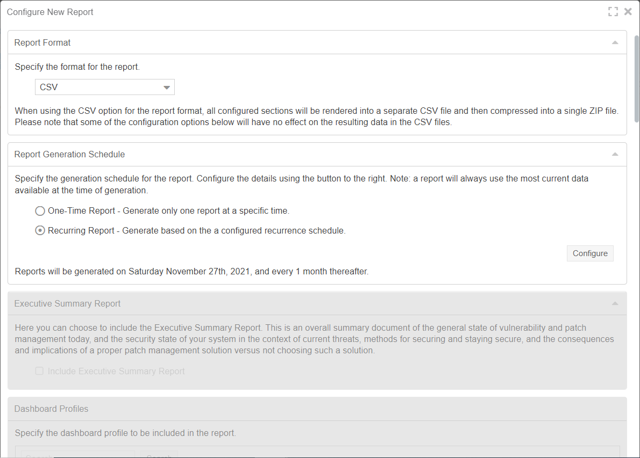Click the Configure schedule button
Screen dimensions: 640x458
point(590,253)
